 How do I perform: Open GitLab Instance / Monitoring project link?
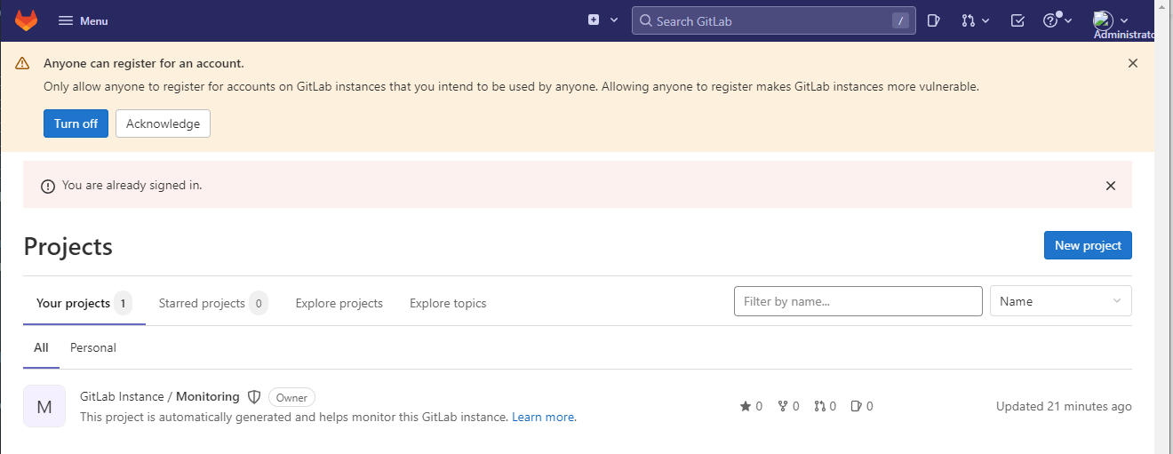click(160, 396)
